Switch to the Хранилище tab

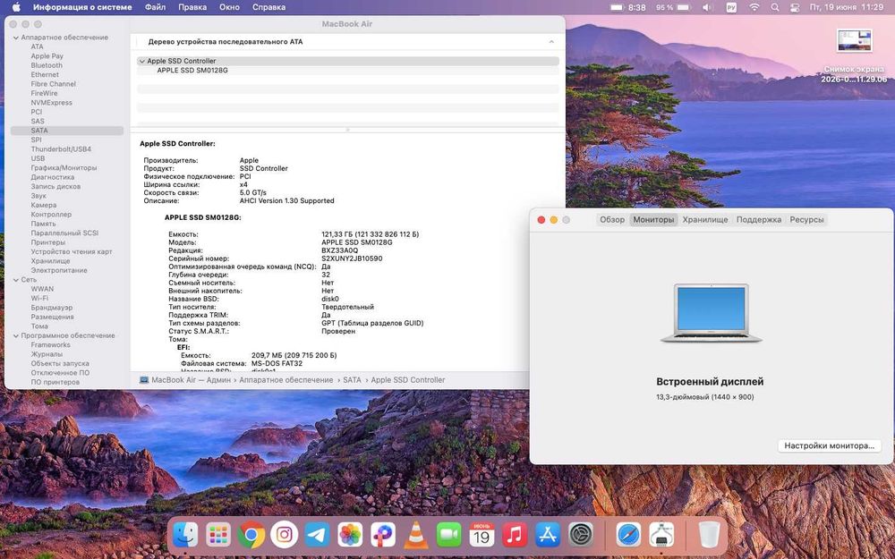coord(705,220)
